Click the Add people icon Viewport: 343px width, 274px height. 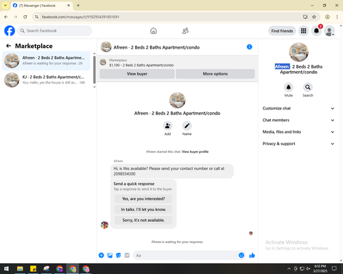[x=167, y=126]
